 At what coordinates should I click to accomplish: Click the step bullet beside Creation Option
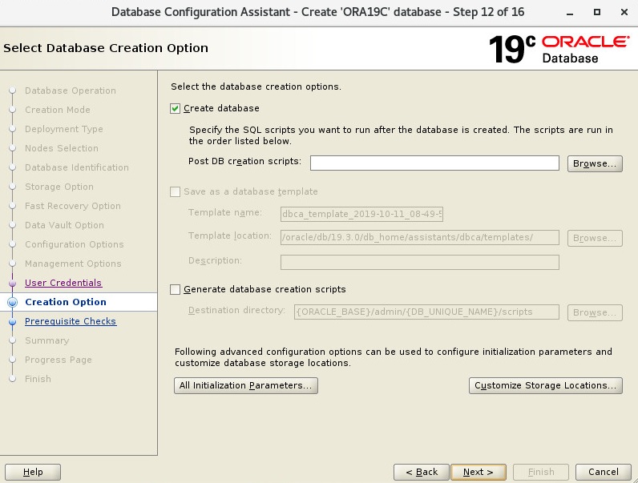pyautogui.click(x=13, y=302)
